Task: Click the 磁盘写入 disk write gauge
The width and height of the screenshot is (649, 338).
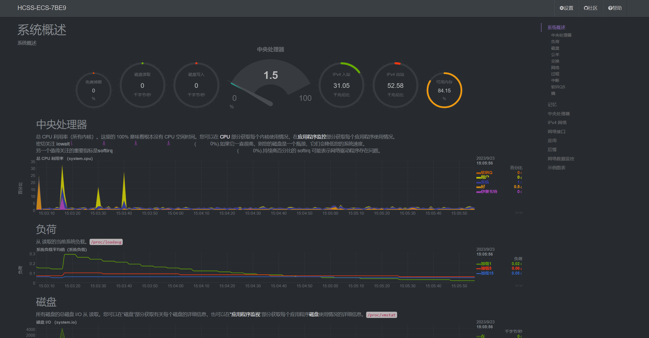Action: click(196, 85)
